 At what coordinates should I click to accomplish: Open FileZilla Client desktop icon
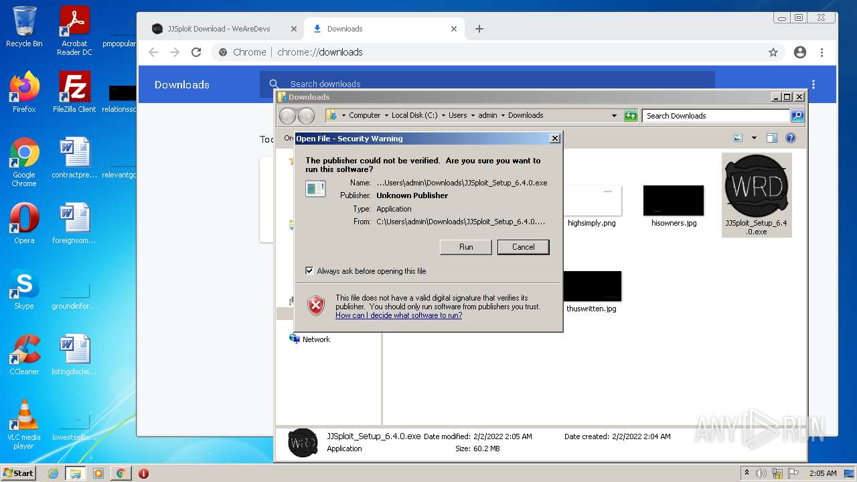[74, 92]
